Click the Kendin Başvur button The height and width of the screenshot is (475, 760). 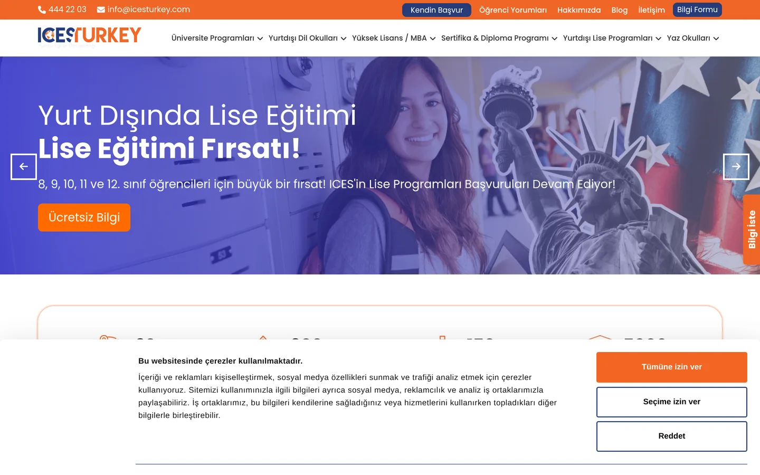pyautogui.click(x=436, y=10)
